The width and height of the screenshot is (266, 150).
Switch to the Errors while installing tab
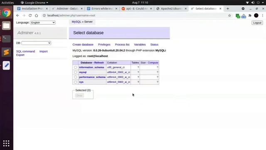point(101,8)
